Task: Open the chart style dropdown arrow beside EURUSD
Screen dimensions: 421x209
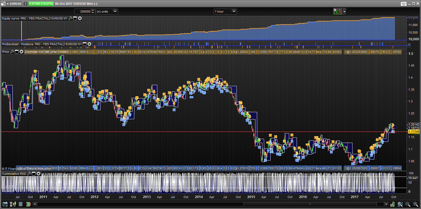Action: tap(7, 4)
